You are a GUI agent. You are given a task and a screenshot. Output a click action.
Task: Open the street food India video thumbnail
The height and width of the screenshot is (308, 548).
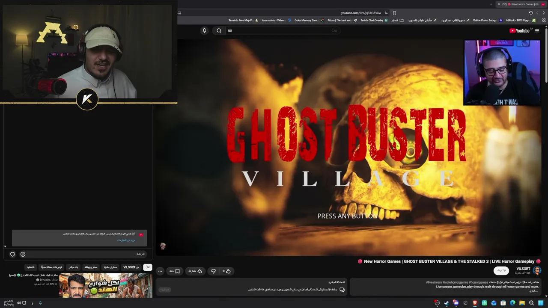(x=105, y=285)
